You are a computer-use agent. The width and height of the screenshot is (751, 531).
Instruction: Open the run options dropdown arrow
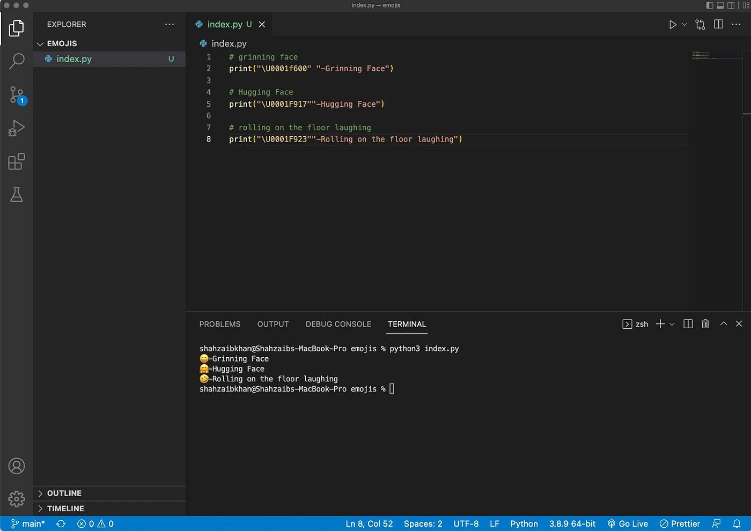tap(684, 25)
